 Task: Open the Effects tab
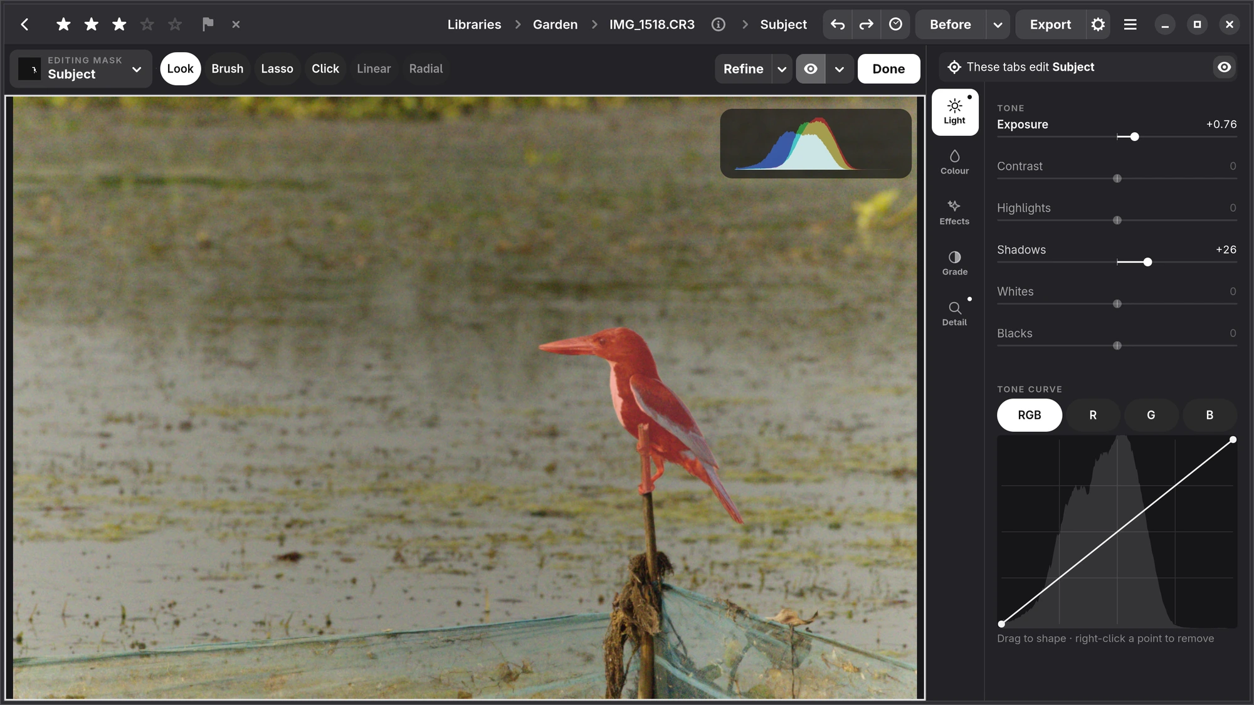954,213
